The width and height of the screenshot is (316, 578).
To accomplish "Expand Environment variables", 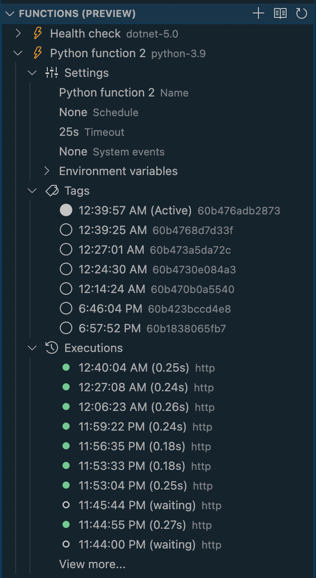I will [47, 171].
